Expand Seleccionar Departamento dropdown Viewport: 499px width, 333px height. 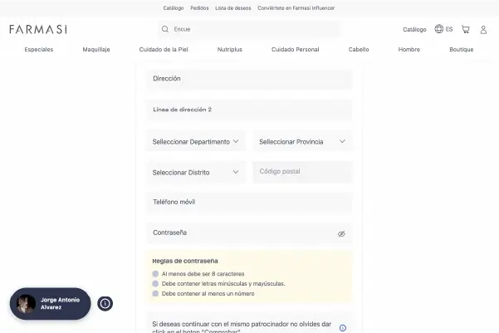click(196, 141)
